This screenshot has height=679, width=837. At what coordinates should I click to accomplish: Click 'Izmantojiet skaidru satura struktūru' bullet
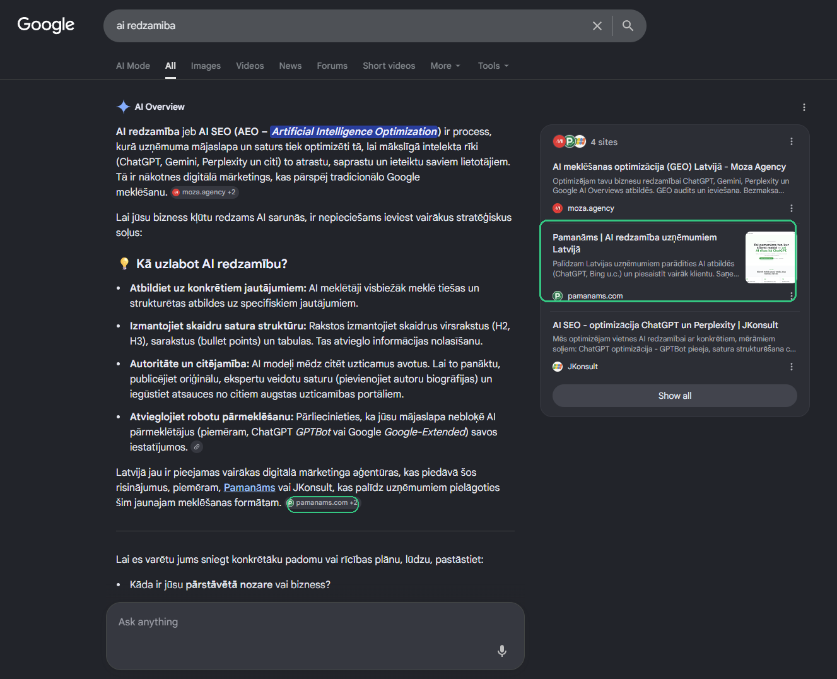pos(218,326)
